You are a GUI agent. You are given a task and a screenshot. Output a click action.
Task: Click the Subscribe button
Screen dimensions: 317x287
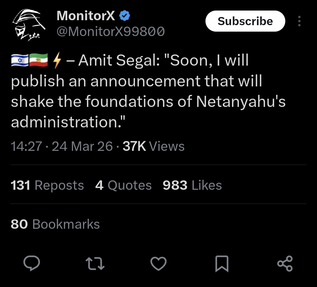click(245, 21)
